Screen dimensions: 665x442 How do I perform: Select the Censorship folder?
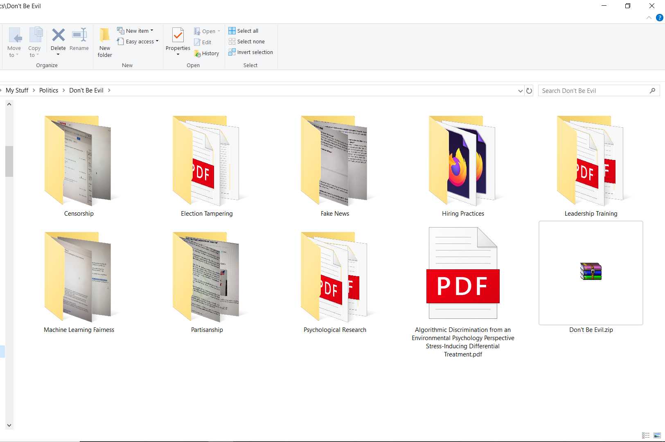coord(79,166)
